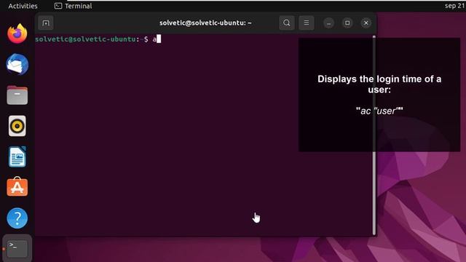466x262 pixels.
Task: Open the Terminal app menu in the top bar
Action: click(73, 6)
